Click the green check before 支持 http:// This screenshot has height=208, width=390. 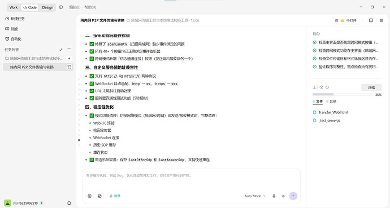[x=92, y=76]
